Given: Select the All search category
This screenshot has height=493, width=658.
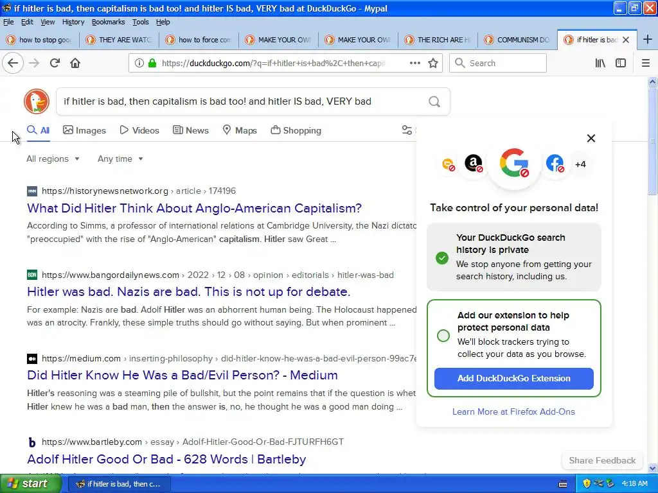Looking at the screenshot, I should [38, 130].
